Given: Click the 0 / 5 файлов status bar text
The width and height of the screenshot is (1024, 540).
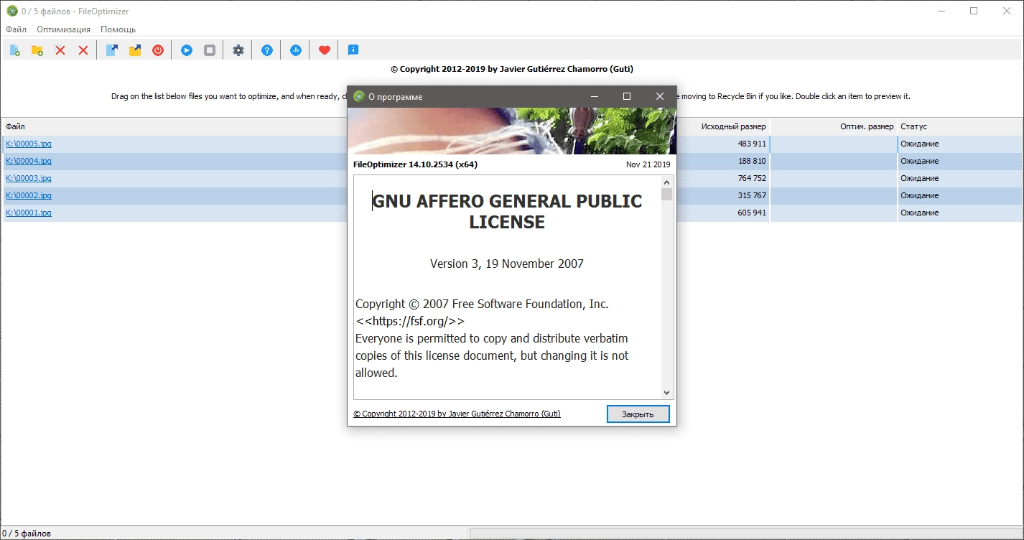Looking at the screenshot, I should coord(27,534).
